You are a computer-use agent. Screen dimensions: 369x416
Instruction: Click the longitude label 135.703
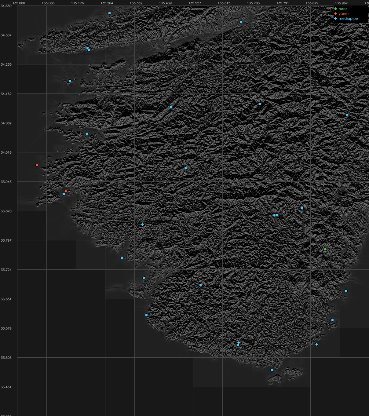pos(253,3)
